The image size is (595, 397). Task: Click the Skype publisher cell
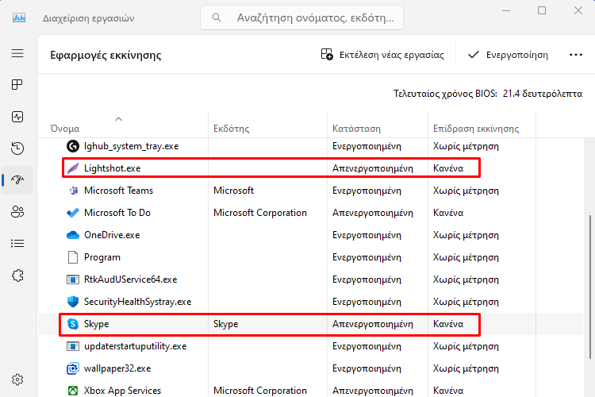[226, 324]
